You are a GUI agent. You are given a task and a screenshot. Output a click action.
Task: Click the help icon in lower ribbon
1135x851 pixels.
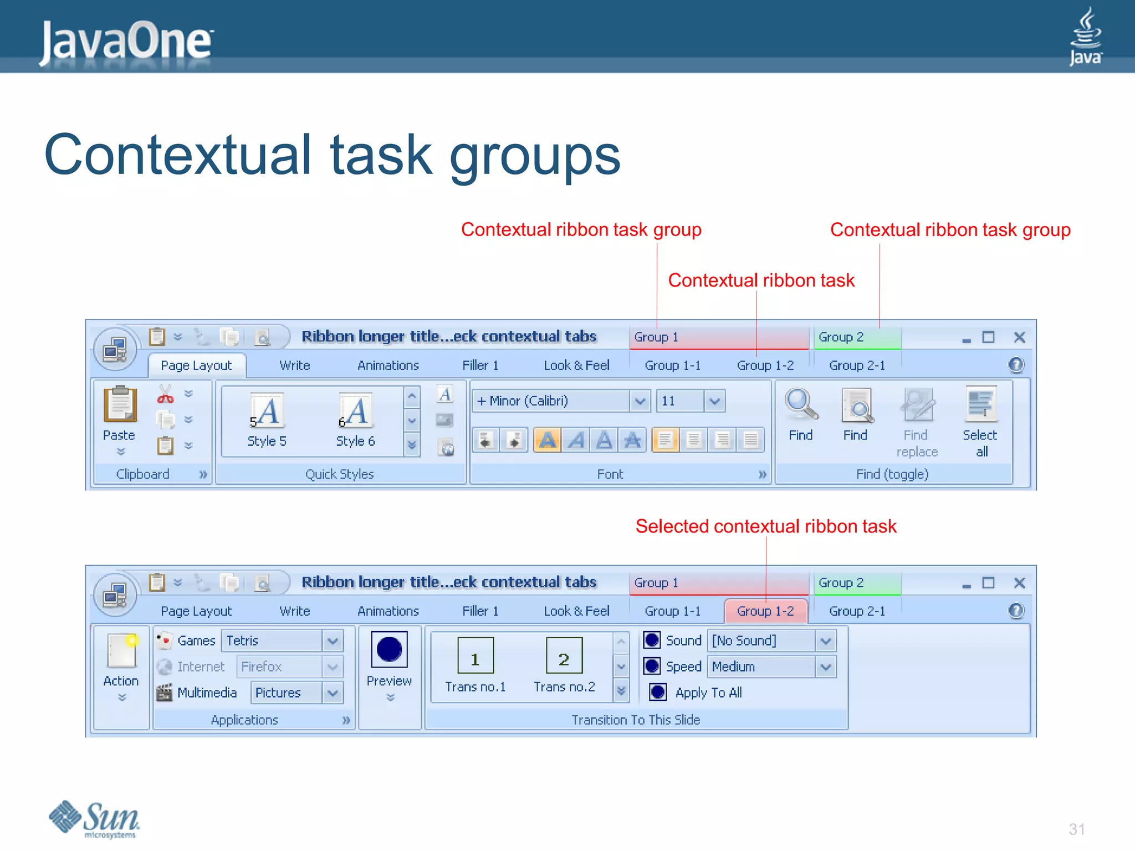[x=1016, y=611]
